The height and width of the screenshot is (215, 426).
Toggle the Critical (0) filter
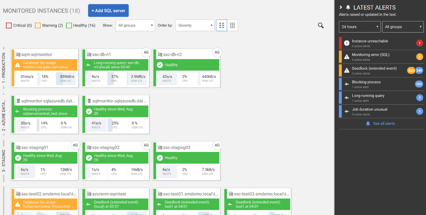19,25
